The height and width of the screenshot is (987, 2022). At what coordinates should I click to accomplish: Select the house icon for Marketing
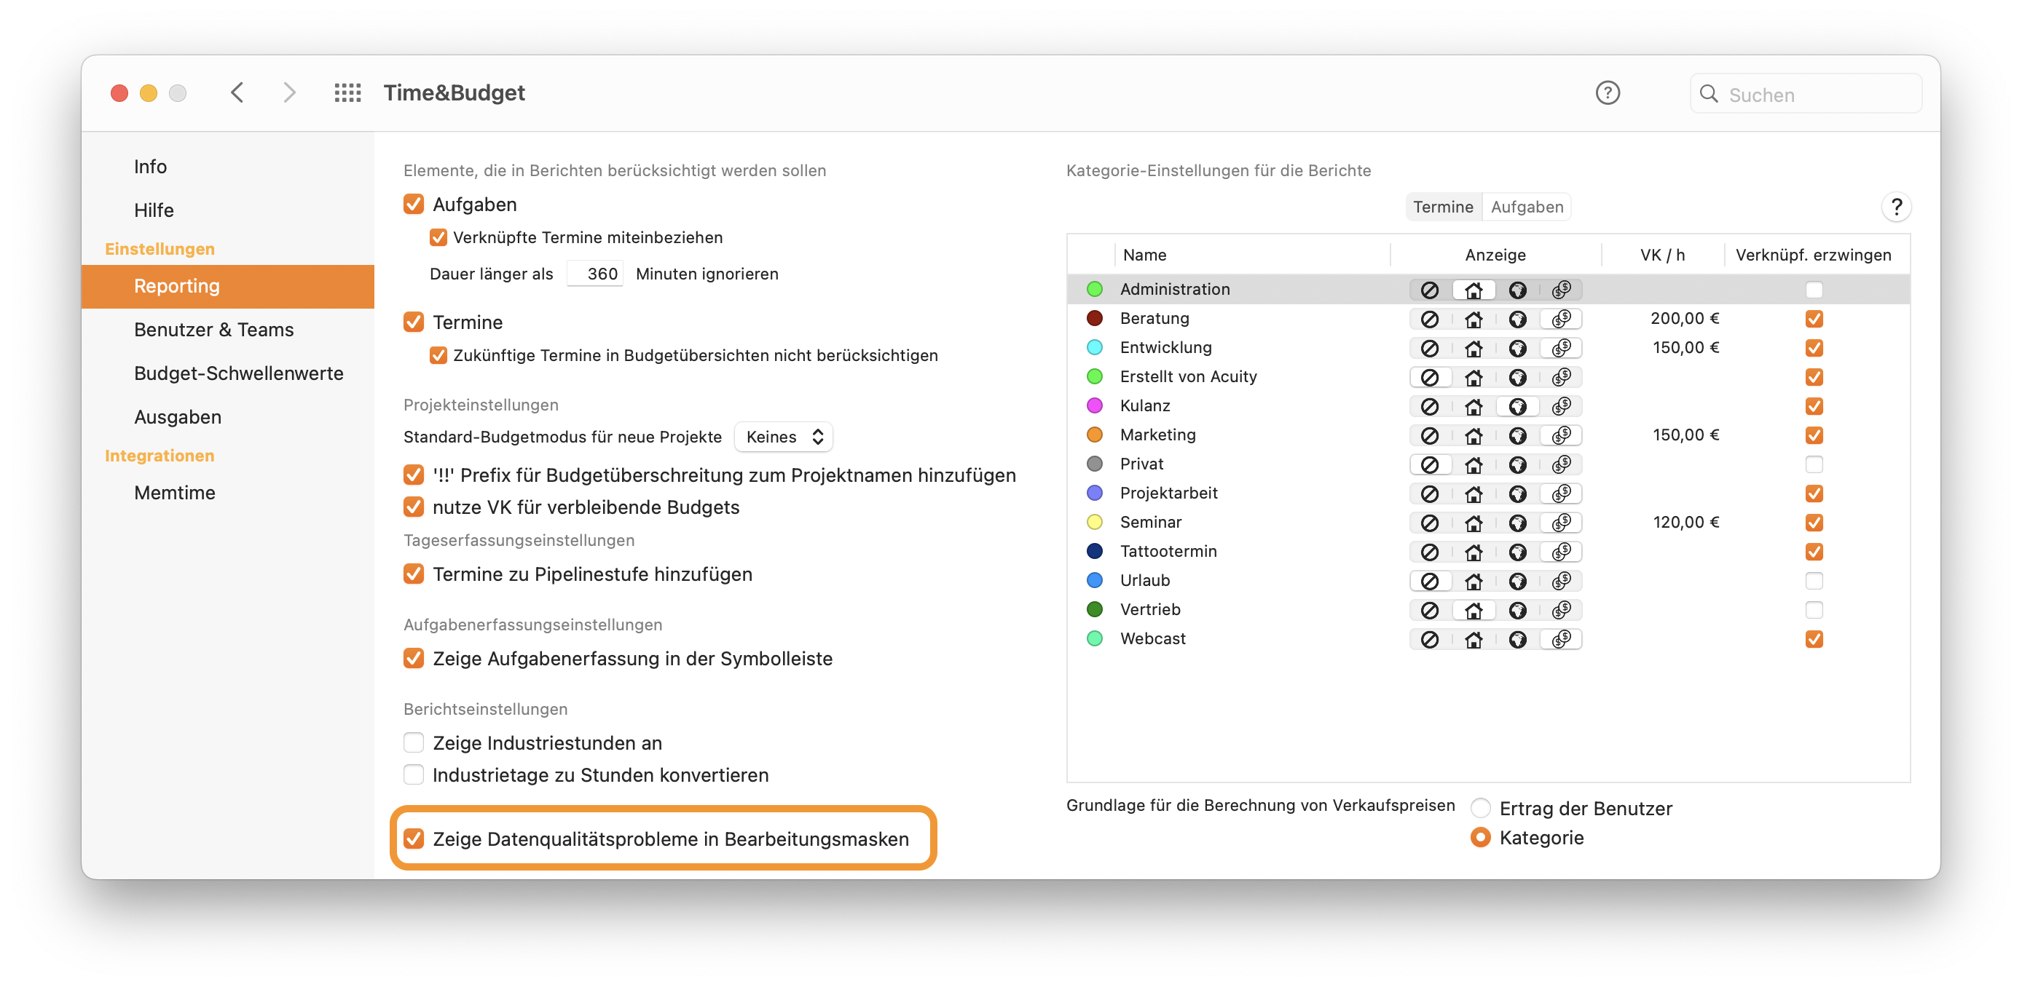(1474, 435)
